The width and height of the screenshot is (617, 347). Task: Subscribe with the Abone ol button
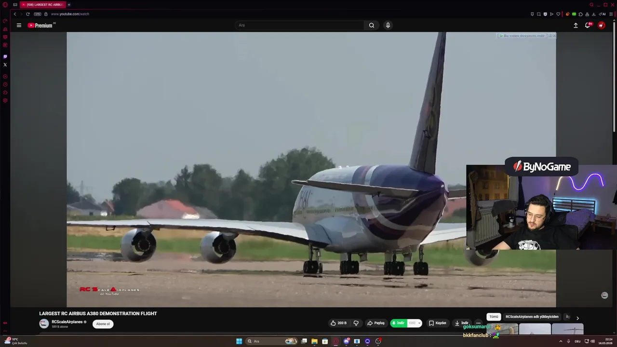coord(103,324)
